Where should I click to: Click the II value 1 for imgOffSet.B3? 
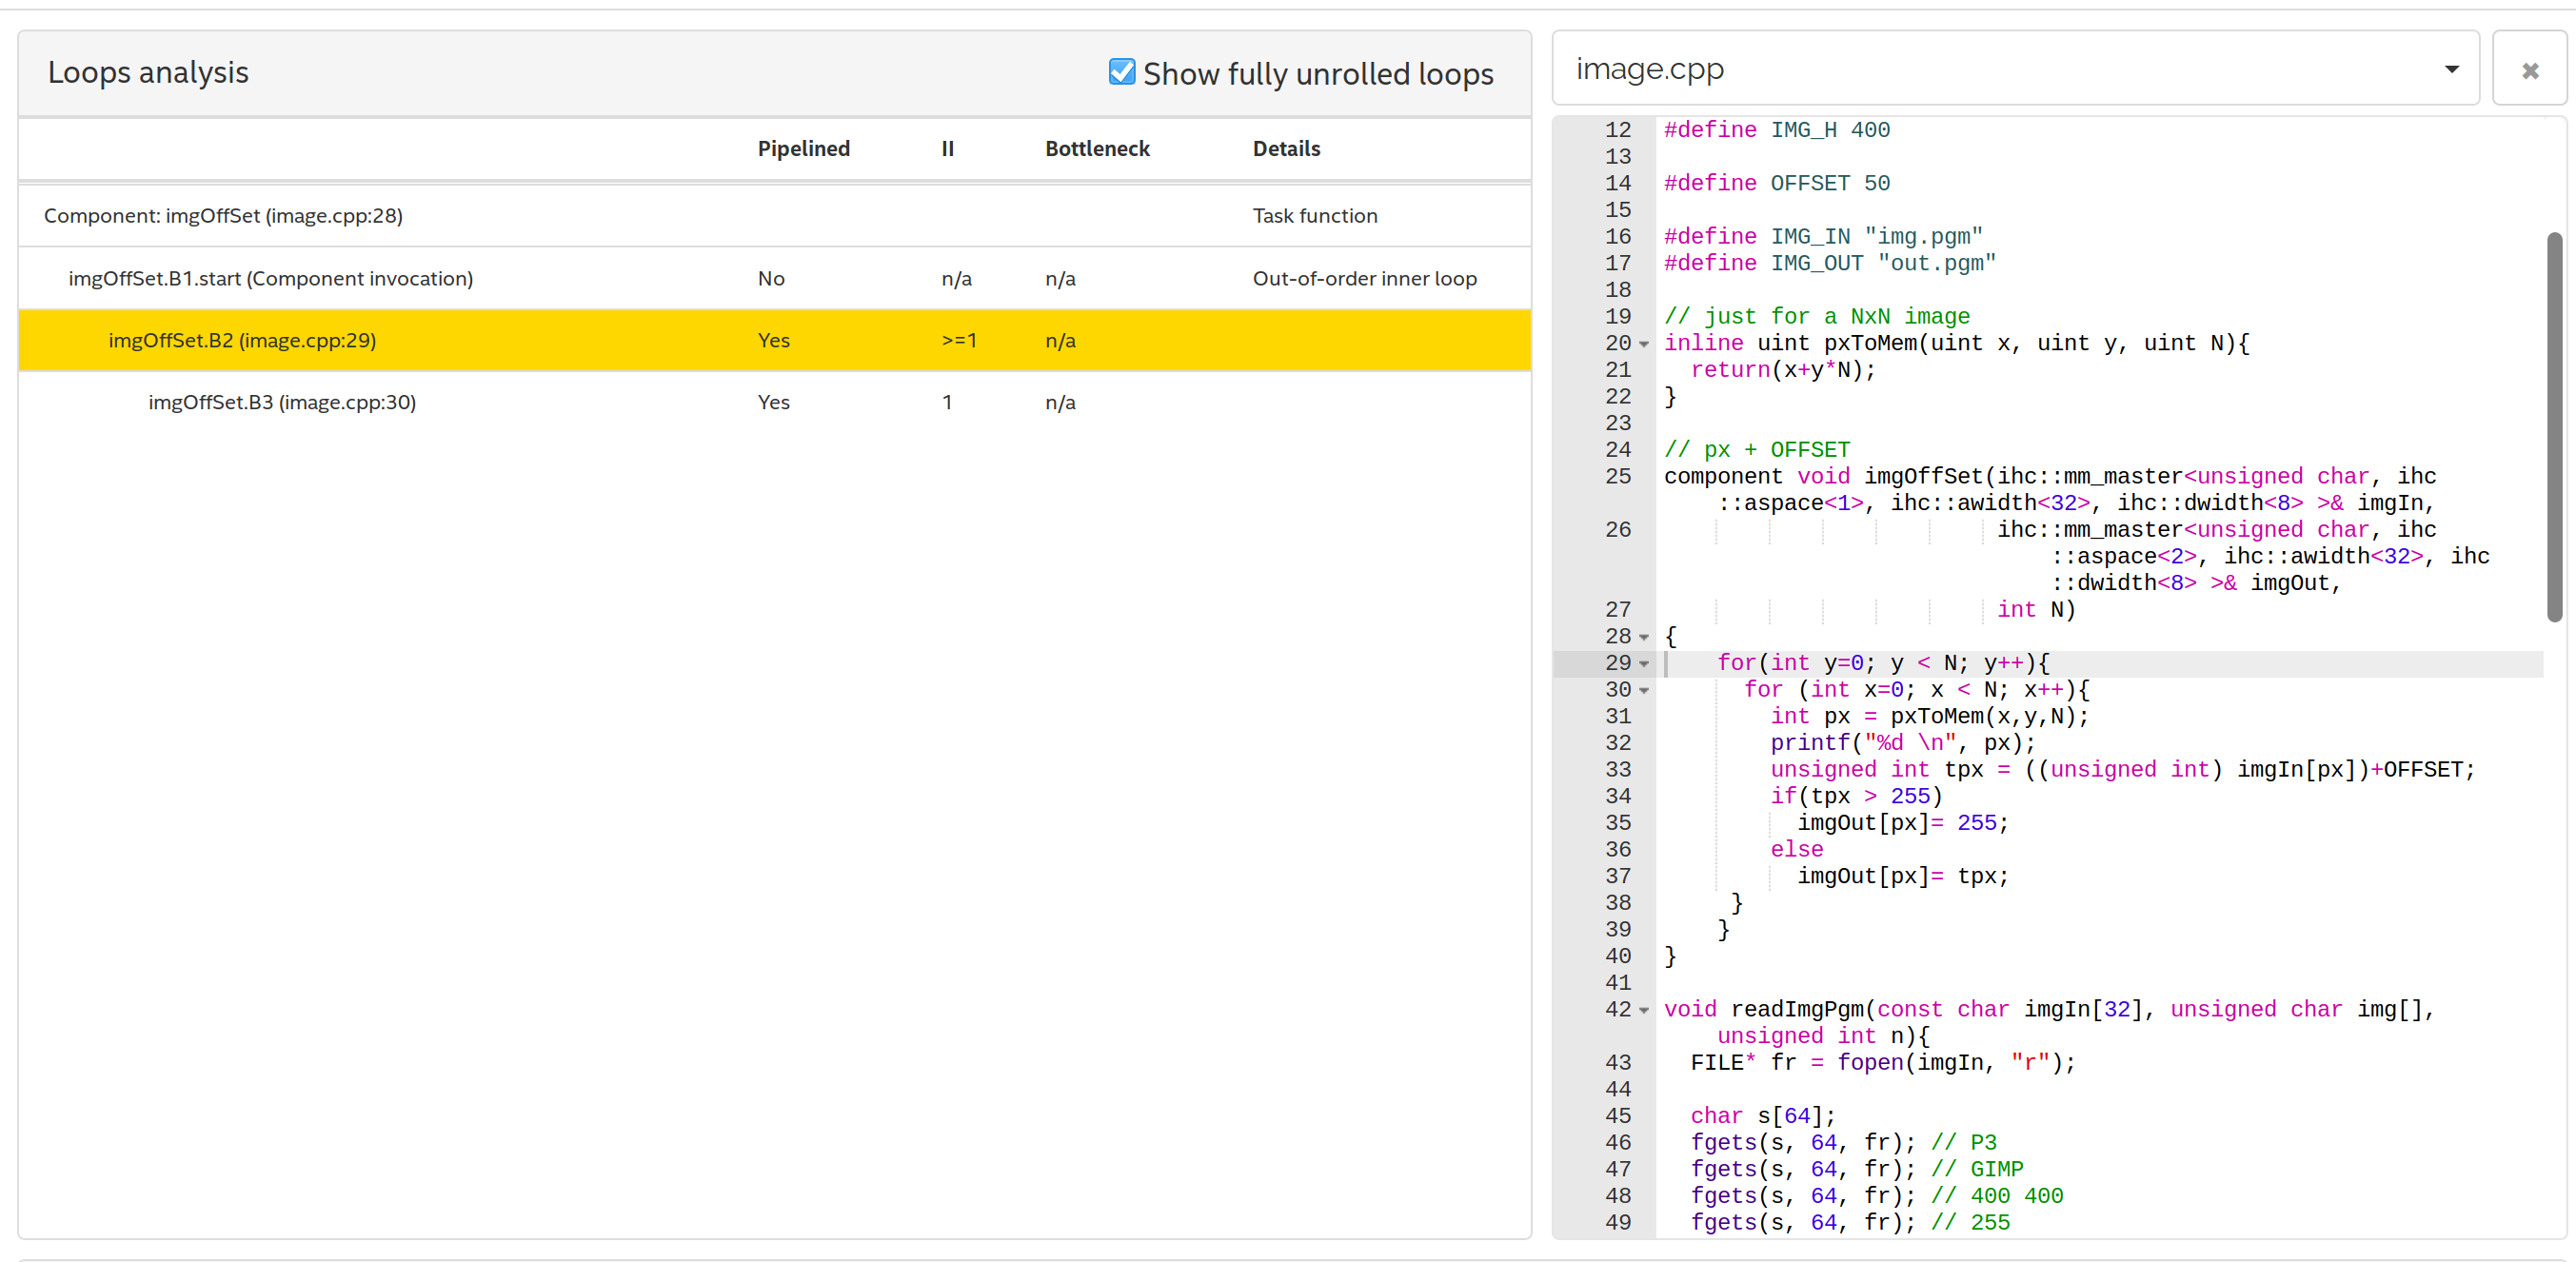pyautogui.click(x=947, y=403)
